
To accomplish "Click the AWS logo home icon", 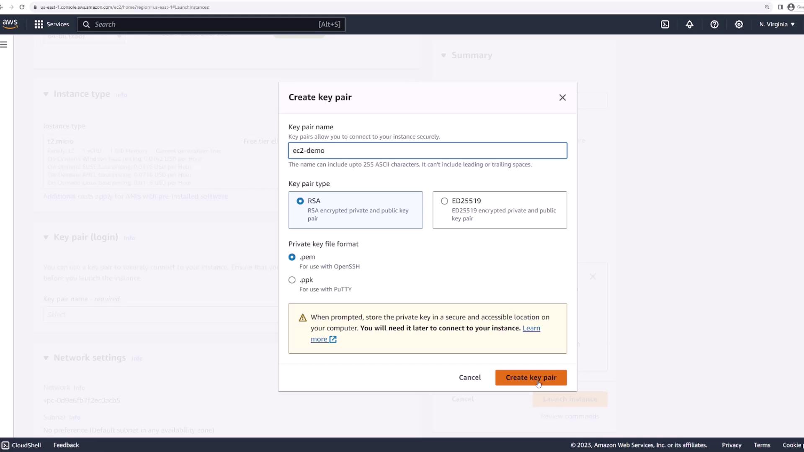I will [x=10, y=24].
